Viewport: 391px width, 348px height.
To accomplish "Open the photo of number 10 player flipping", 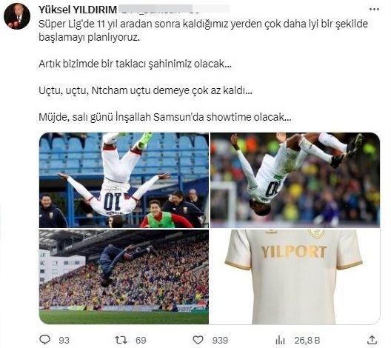I will click(x=124, y=180).
